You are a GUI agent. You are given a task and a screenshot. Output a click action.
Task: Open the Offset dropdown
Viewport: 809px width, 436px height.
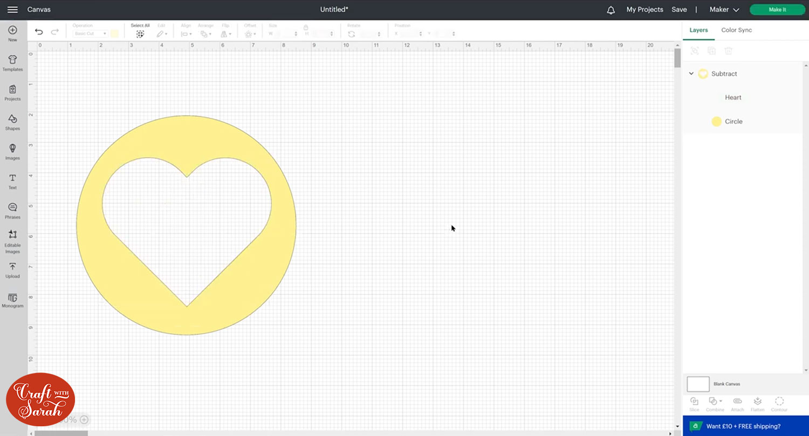tap(250, 34)
